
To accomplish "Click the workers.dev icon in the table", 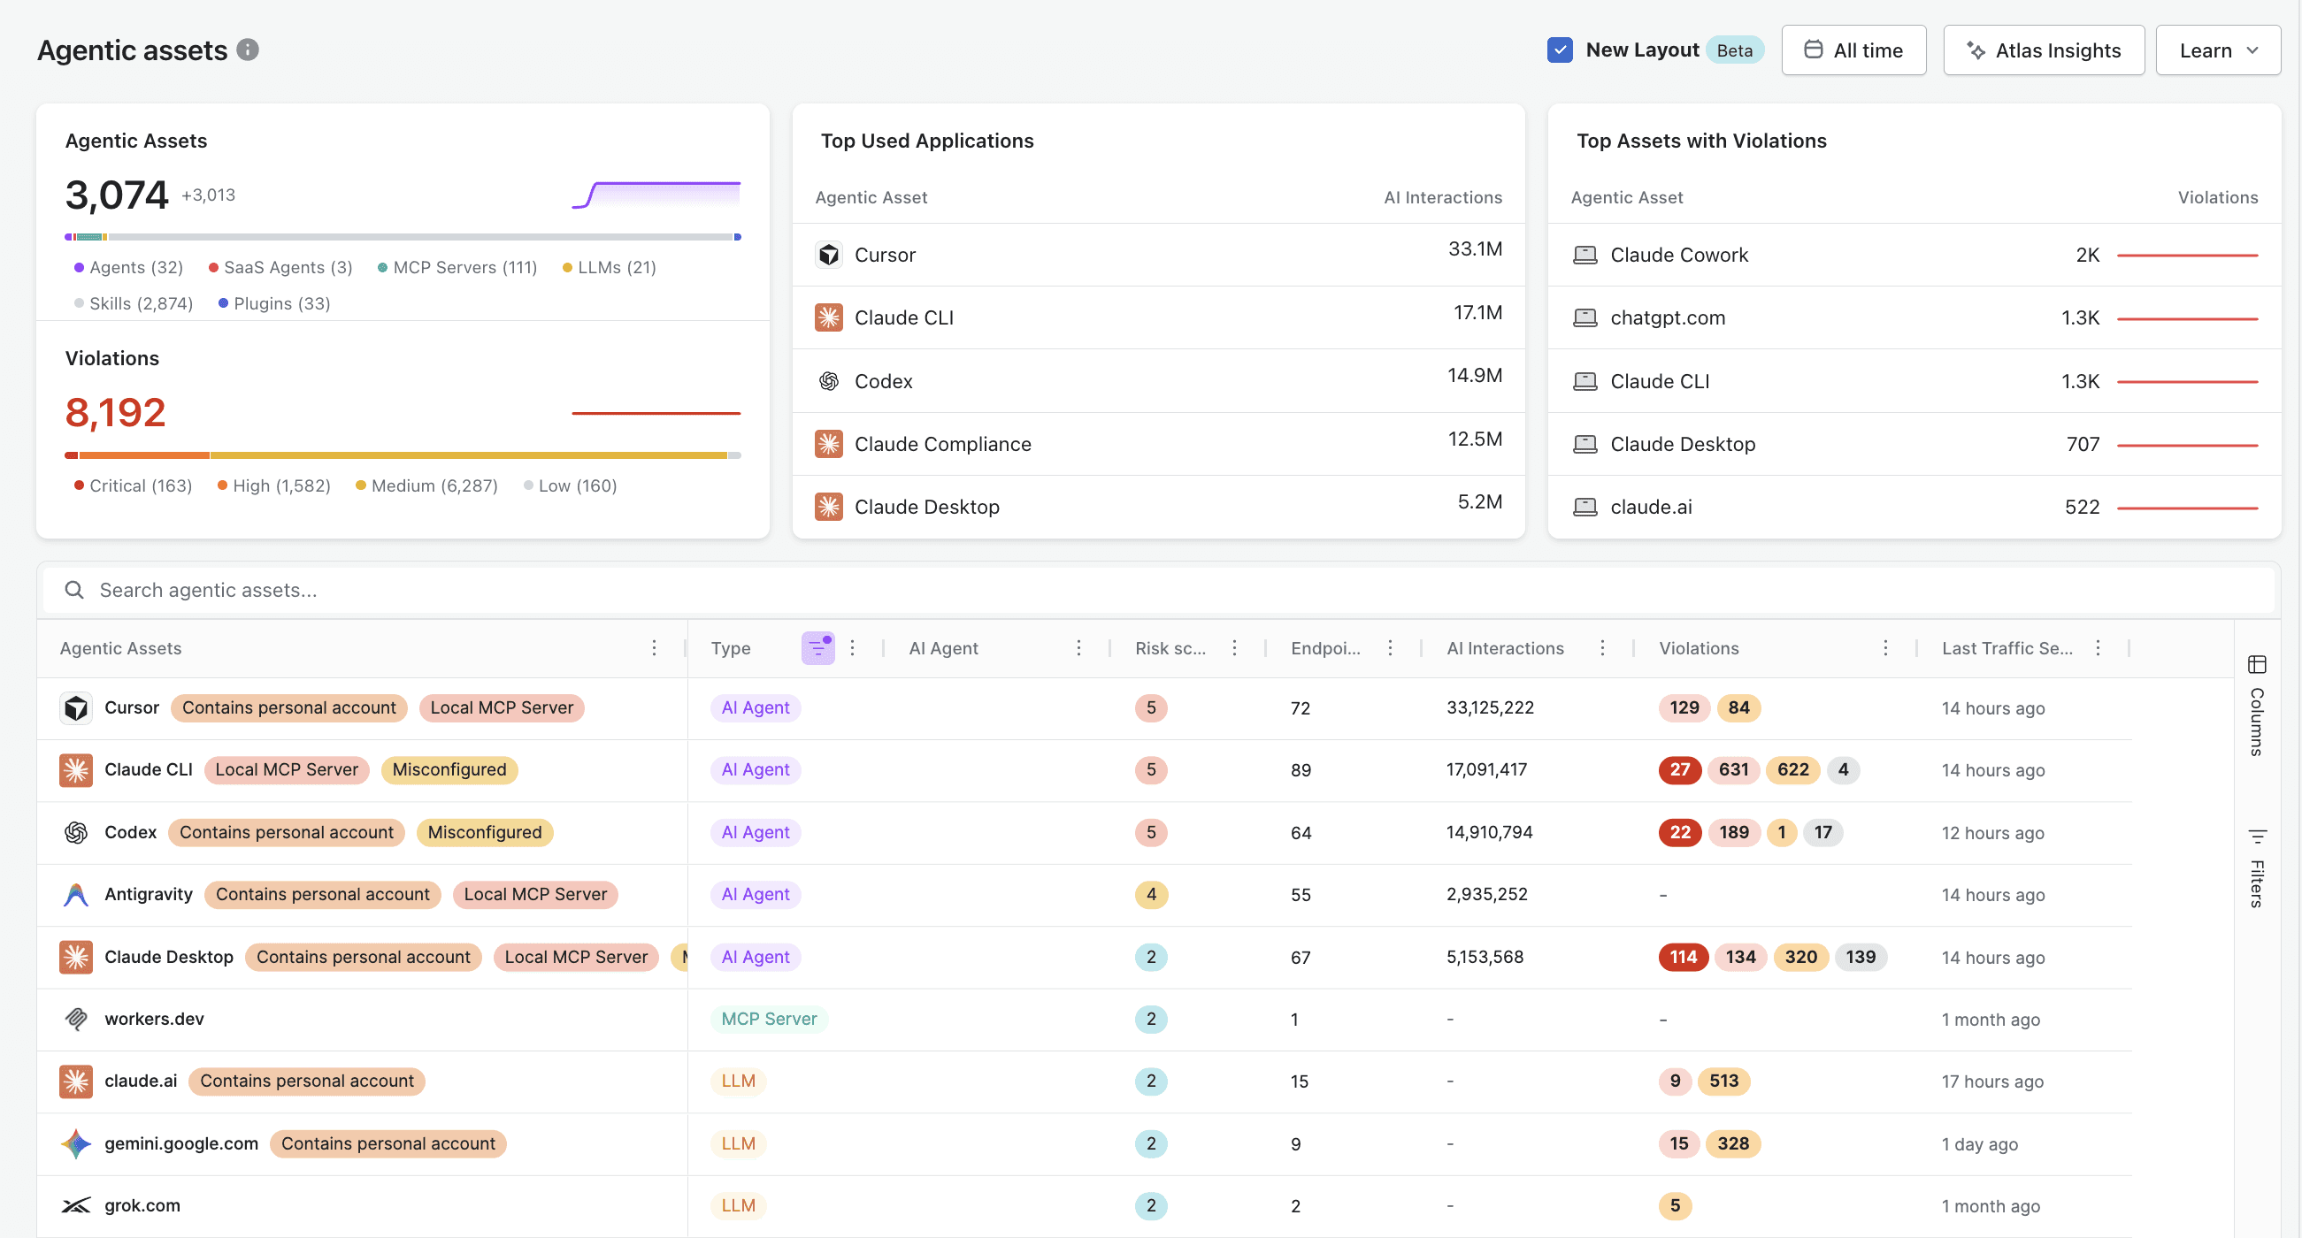I will point(76,1019).
